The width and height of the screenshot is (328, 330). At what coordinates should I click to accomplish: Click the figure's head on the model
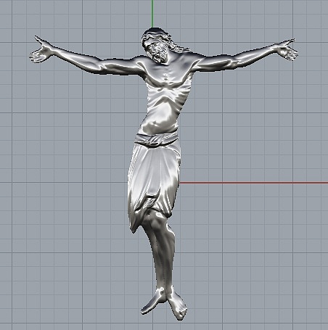click(x=155, y=45)
